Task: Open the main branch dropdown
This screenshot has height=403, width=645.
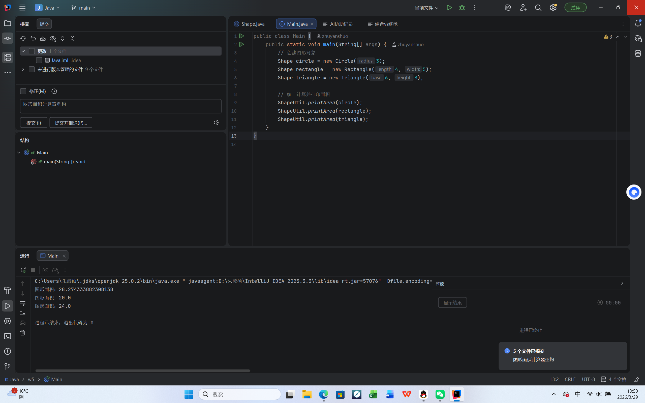Action: [x=83, y=8]
